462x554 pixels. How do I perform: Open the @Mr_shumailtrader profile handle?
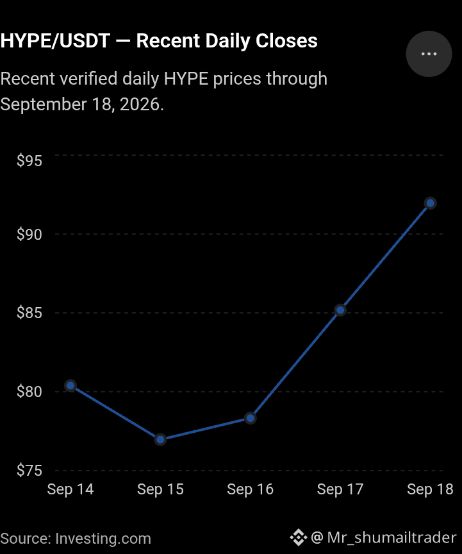pos(384,537)
